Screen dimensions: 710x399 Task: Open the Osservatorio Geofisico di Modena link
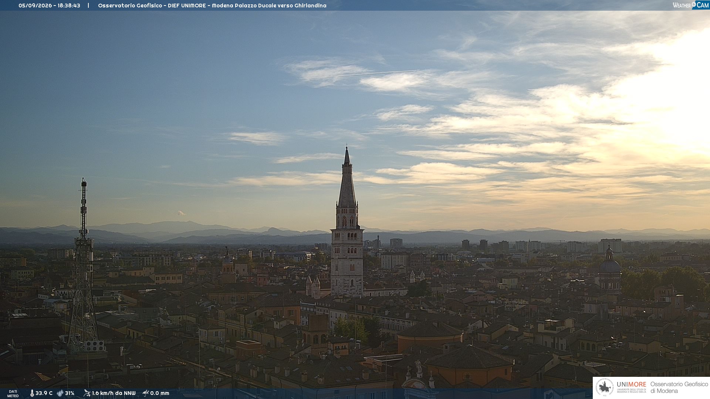pyautogui.click(x=679, y=387)
